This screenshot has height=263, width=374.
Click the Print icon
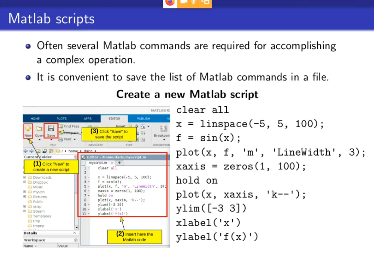tap(61, 139)
